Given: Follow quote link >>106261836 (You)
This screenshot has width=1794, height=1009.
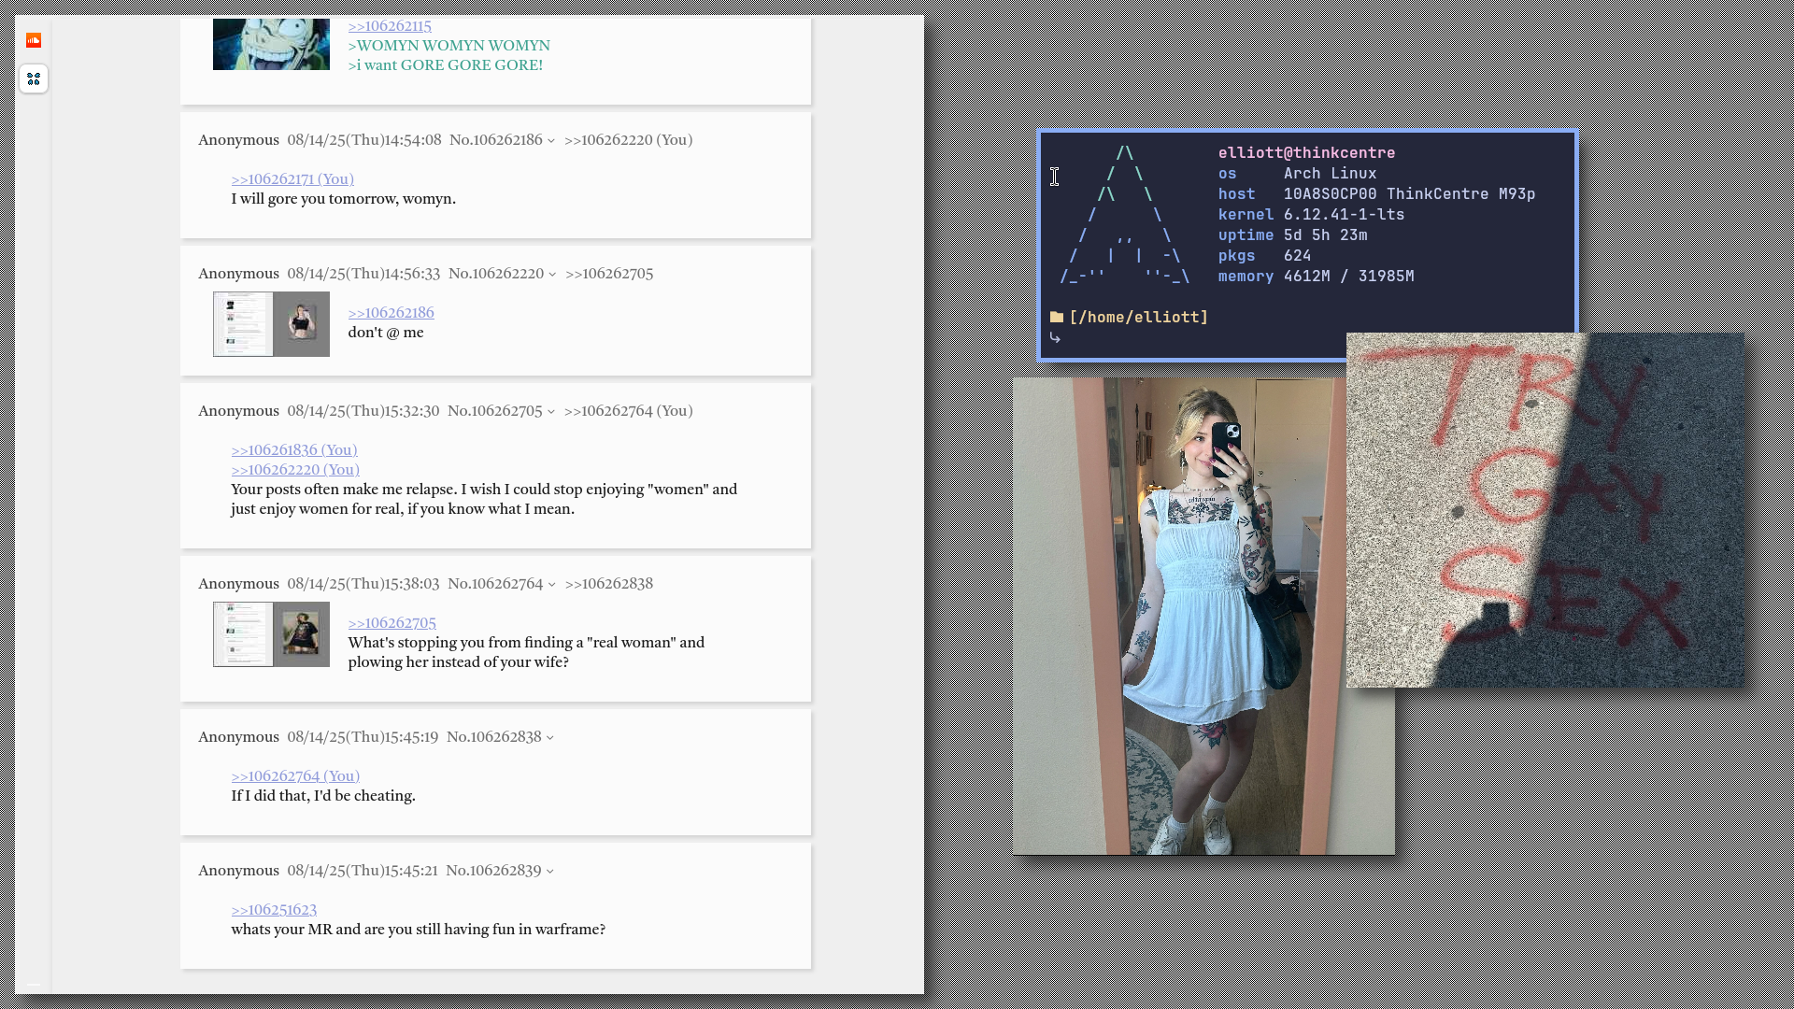Looking at the screenshot, I should tap(294, 450).
